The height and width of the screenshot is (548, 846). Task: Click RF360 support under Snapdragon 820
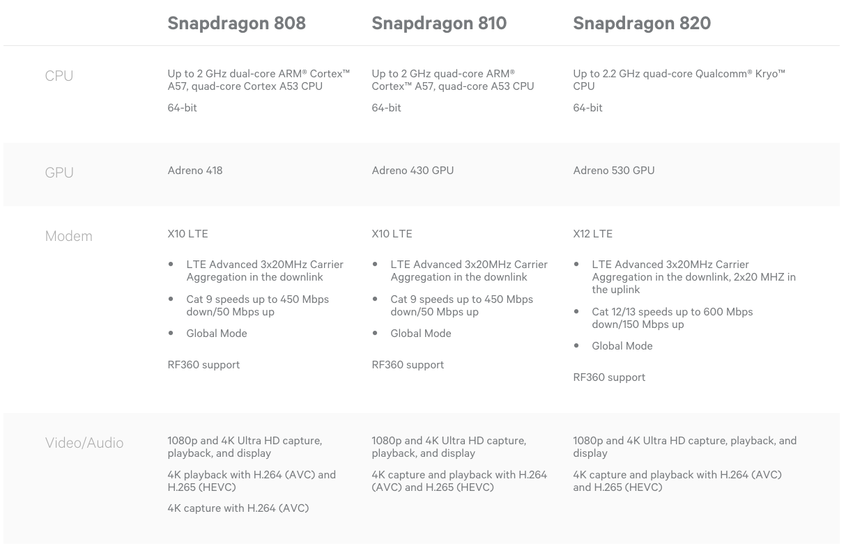(x=609, y=377)
